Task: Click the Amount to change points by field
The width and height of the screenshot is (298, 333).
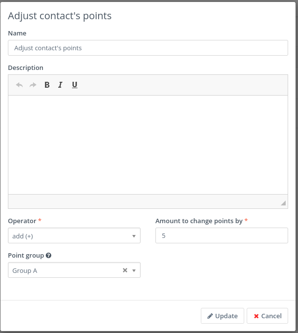Action: pyautogui.click(x=222, y=236)
